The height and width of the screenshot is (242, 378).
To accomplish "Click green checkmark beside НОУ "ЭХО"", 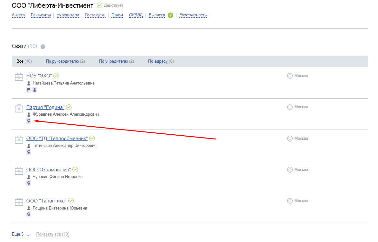I will point(56,76).
